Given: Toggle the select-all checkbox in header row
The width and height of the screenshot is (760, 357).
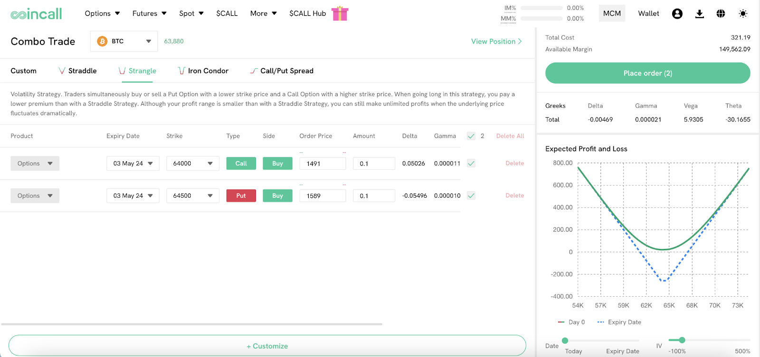Looking at the screenshot, I should (x=471, y=136).
